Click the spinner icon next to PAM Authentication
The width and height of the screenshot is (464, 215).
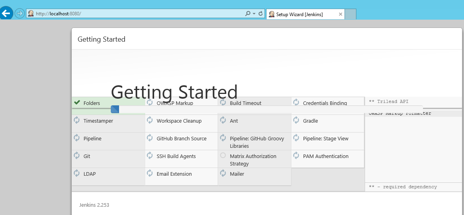[296, 155]
